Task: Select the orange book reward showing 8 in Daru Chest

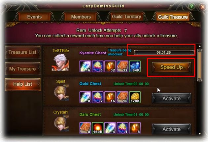Action: 85,128
